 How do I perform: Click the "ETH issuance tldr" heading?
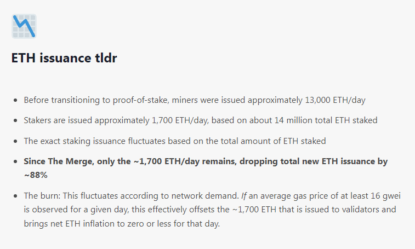click(x=64, y=59)
